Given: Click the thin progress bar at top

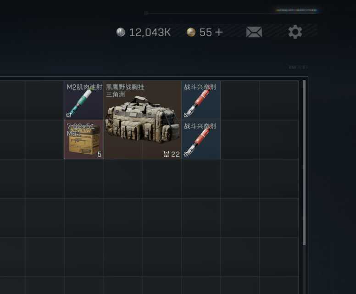Looking at the screenshot, I should [232, 13].
